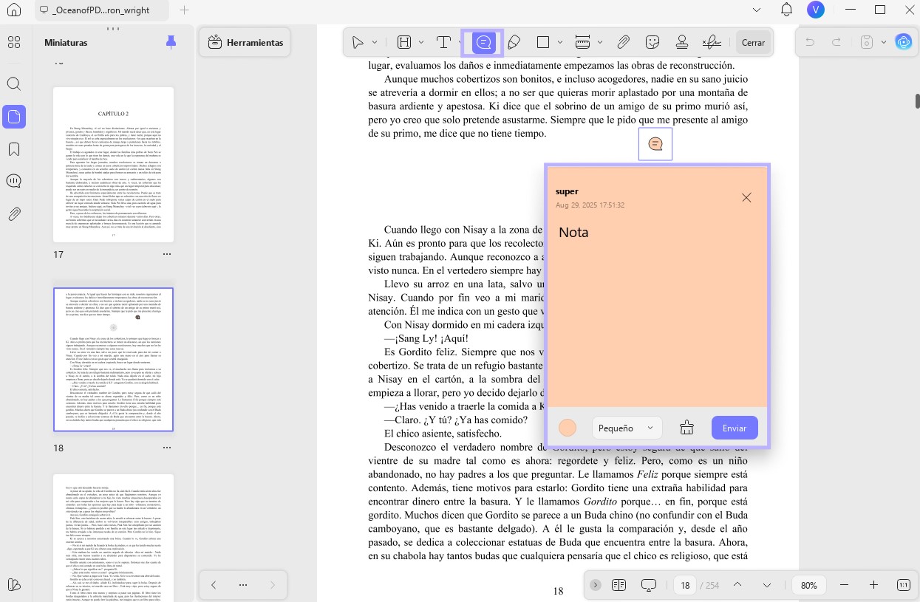Click the Enviar button
The height and width of the screenshot is (602, 920).
tap(735, 428)
